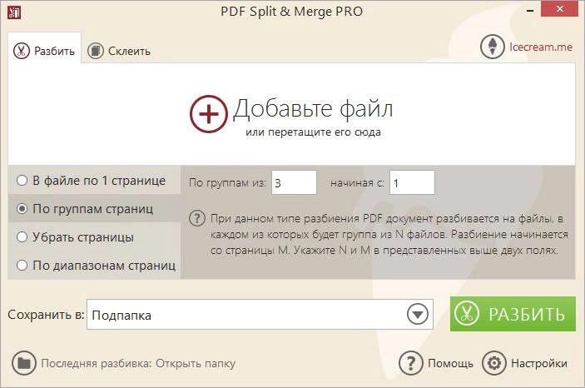Open Настройки text label
The width and height of the screenshot is (585, 388).
(539, 363)
